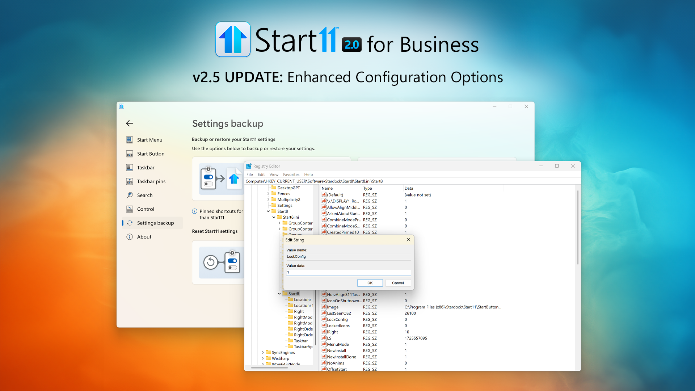This screenshot has width=695, height=391.
Task: Select the Image registry value
Action: tap(332, 307)
